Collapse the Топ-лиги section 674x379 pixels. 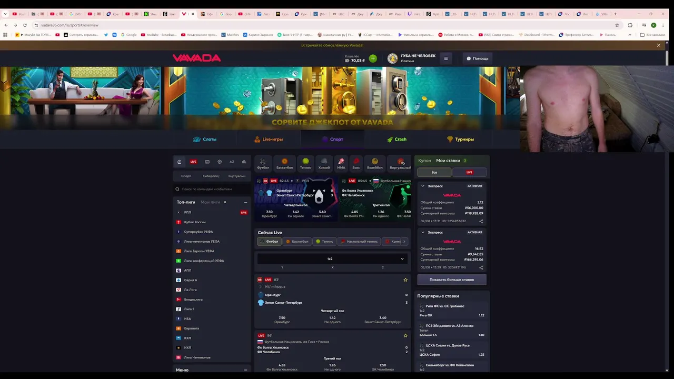[x=245, y=202]
